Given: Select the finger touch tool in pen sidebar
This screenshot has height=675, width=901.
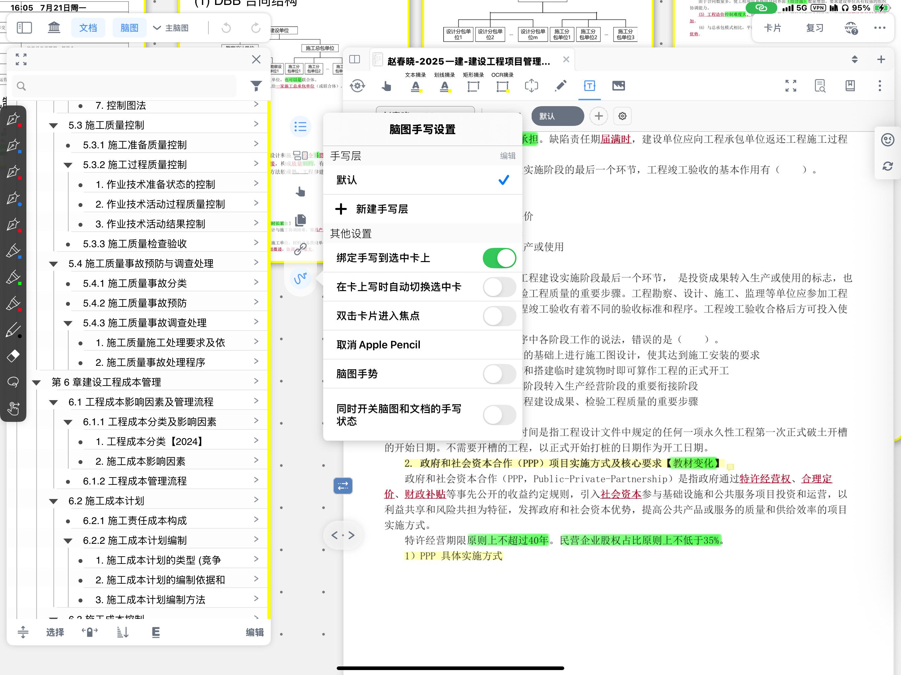Looking at the screenshot, I should pos(13,408).
